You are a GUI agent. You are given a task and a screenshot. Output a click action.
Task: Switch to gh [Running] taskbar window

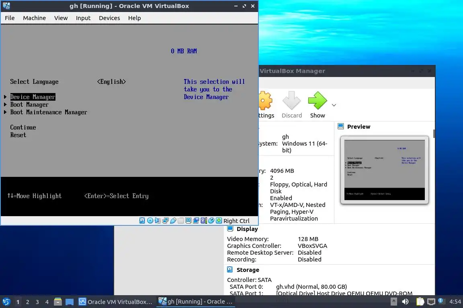(196, 302)
